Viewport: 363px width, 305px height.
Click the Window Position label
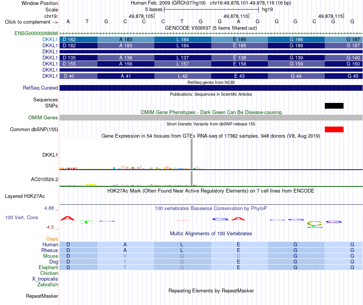pos(40,3)
